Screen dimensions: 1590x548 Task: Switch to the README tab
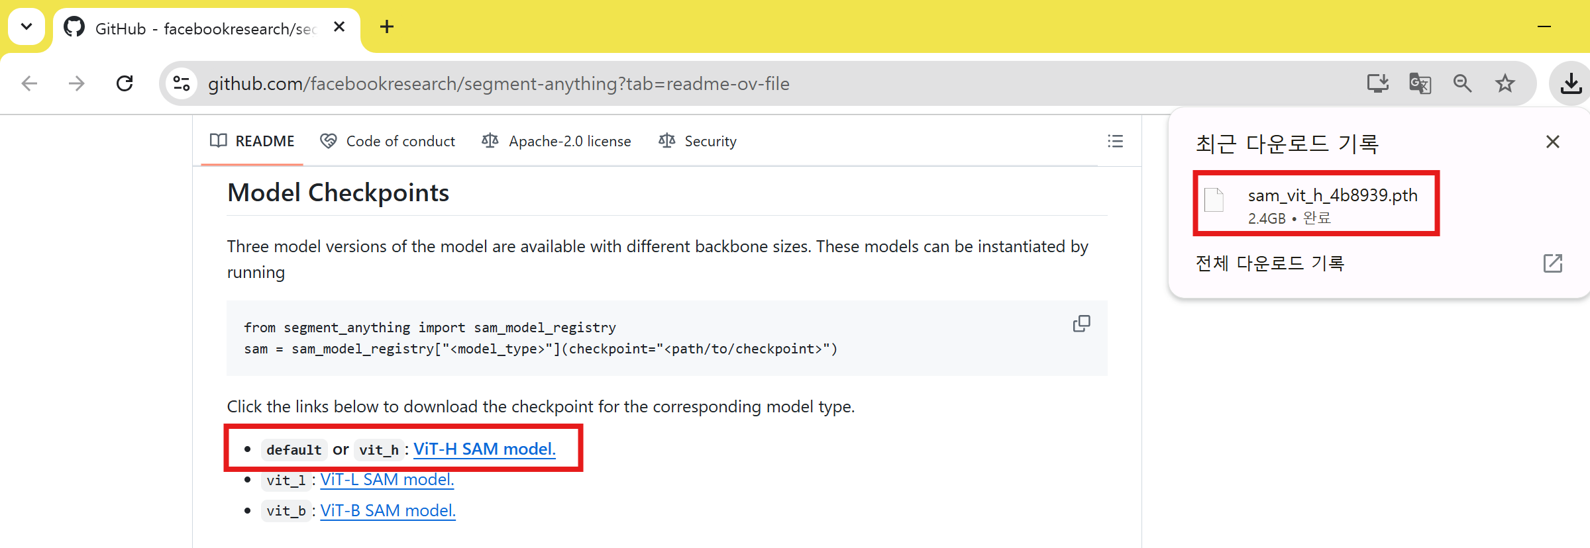pyautogui.click(x=252, y=141)
